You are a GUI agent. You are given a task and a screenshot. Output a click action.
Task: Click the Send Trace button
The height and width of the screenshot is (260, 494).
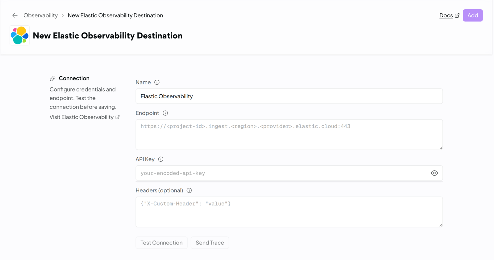[x=210, y=243]
